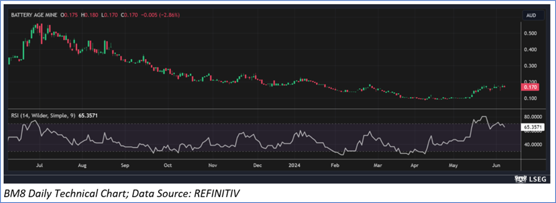Screen dimensions: 556x203
Task: Click the red 0.170 current price tag
Action: (x=530, y=87)
